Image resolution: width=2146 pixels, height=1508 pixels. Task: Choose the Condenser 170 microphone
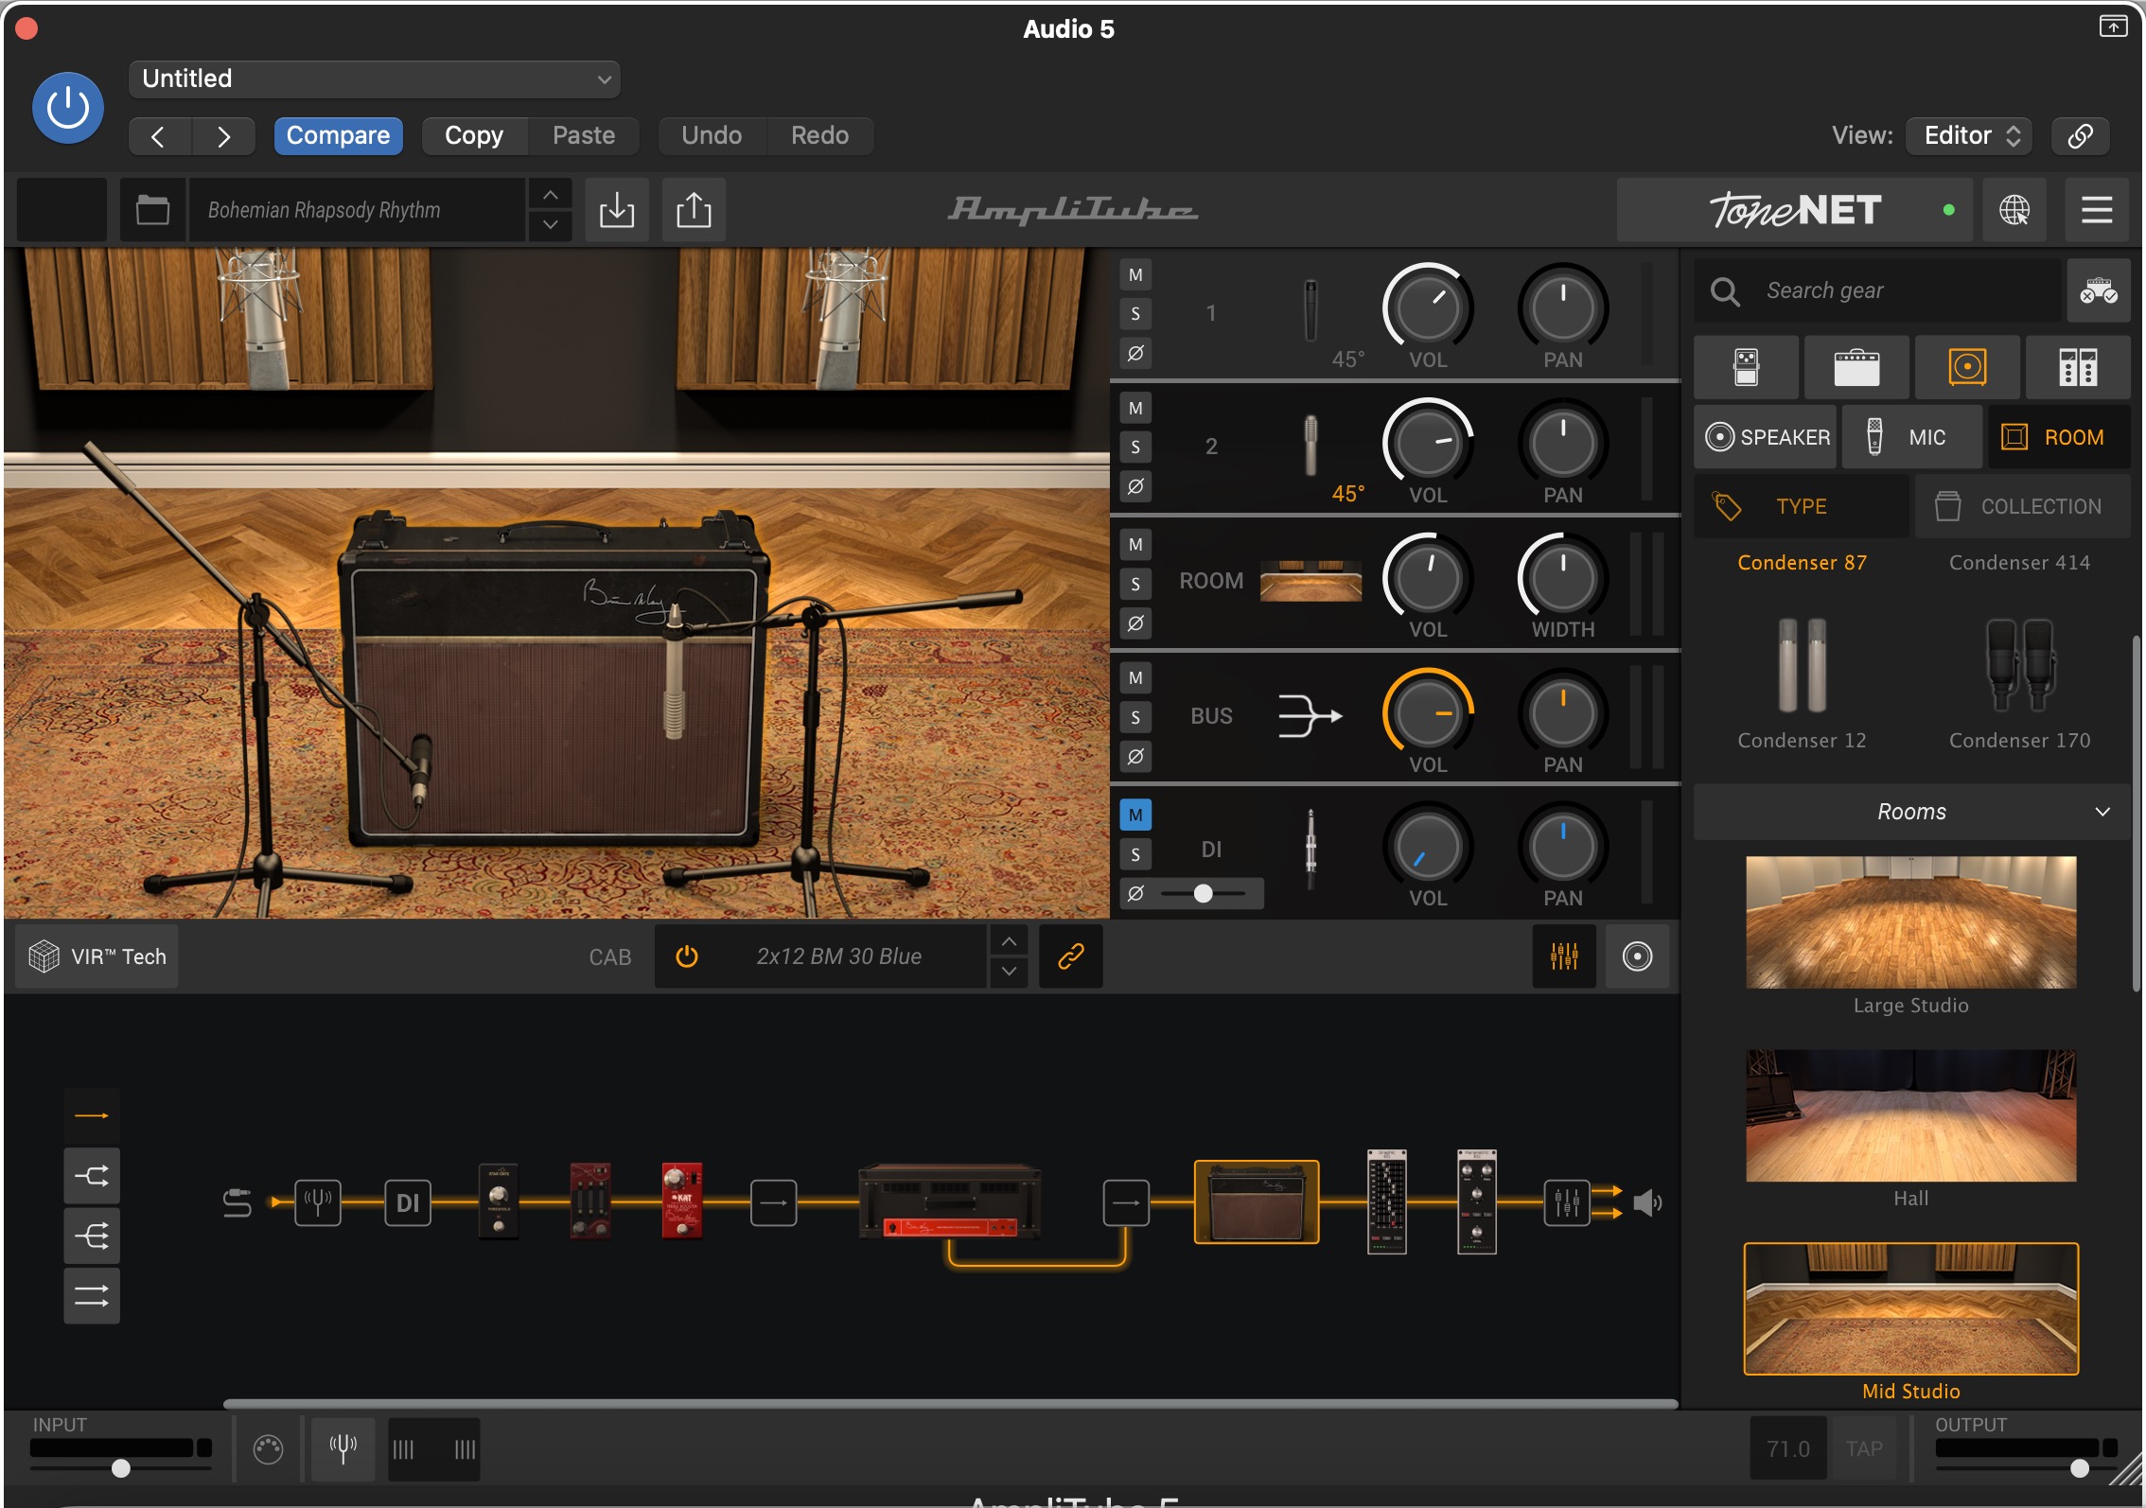[2019, 683]
